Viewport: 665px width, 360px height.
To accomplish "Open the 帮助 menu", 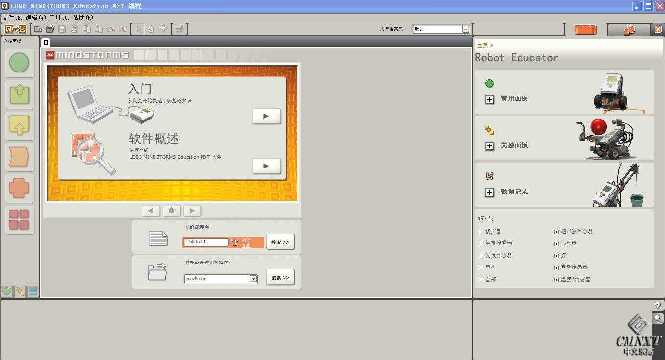I will (83, 17).
